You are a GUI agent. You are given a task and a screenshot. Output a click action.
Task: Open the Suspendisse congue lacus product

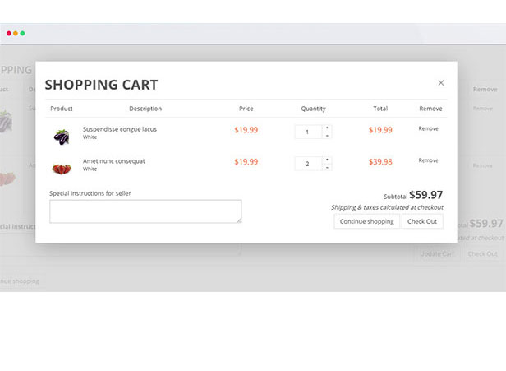click(x=120, y=129)
